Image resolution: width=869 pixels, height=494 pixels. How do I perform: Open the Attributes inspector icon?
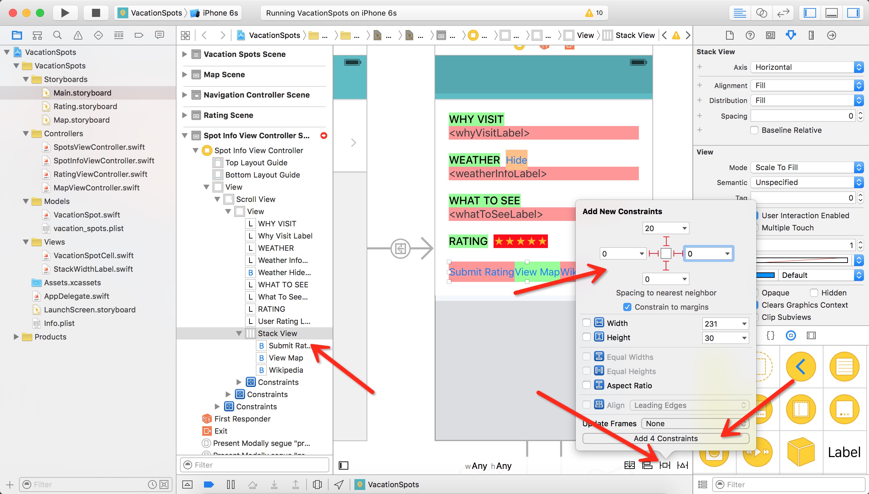click(791, 35)
